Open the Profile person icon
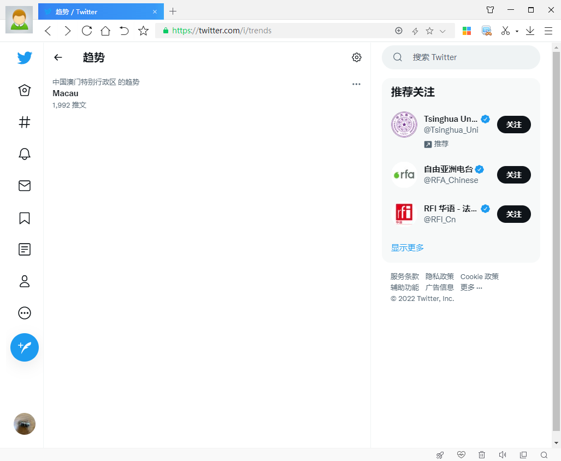This screenshot has height=461, width=561. [25, 281]
